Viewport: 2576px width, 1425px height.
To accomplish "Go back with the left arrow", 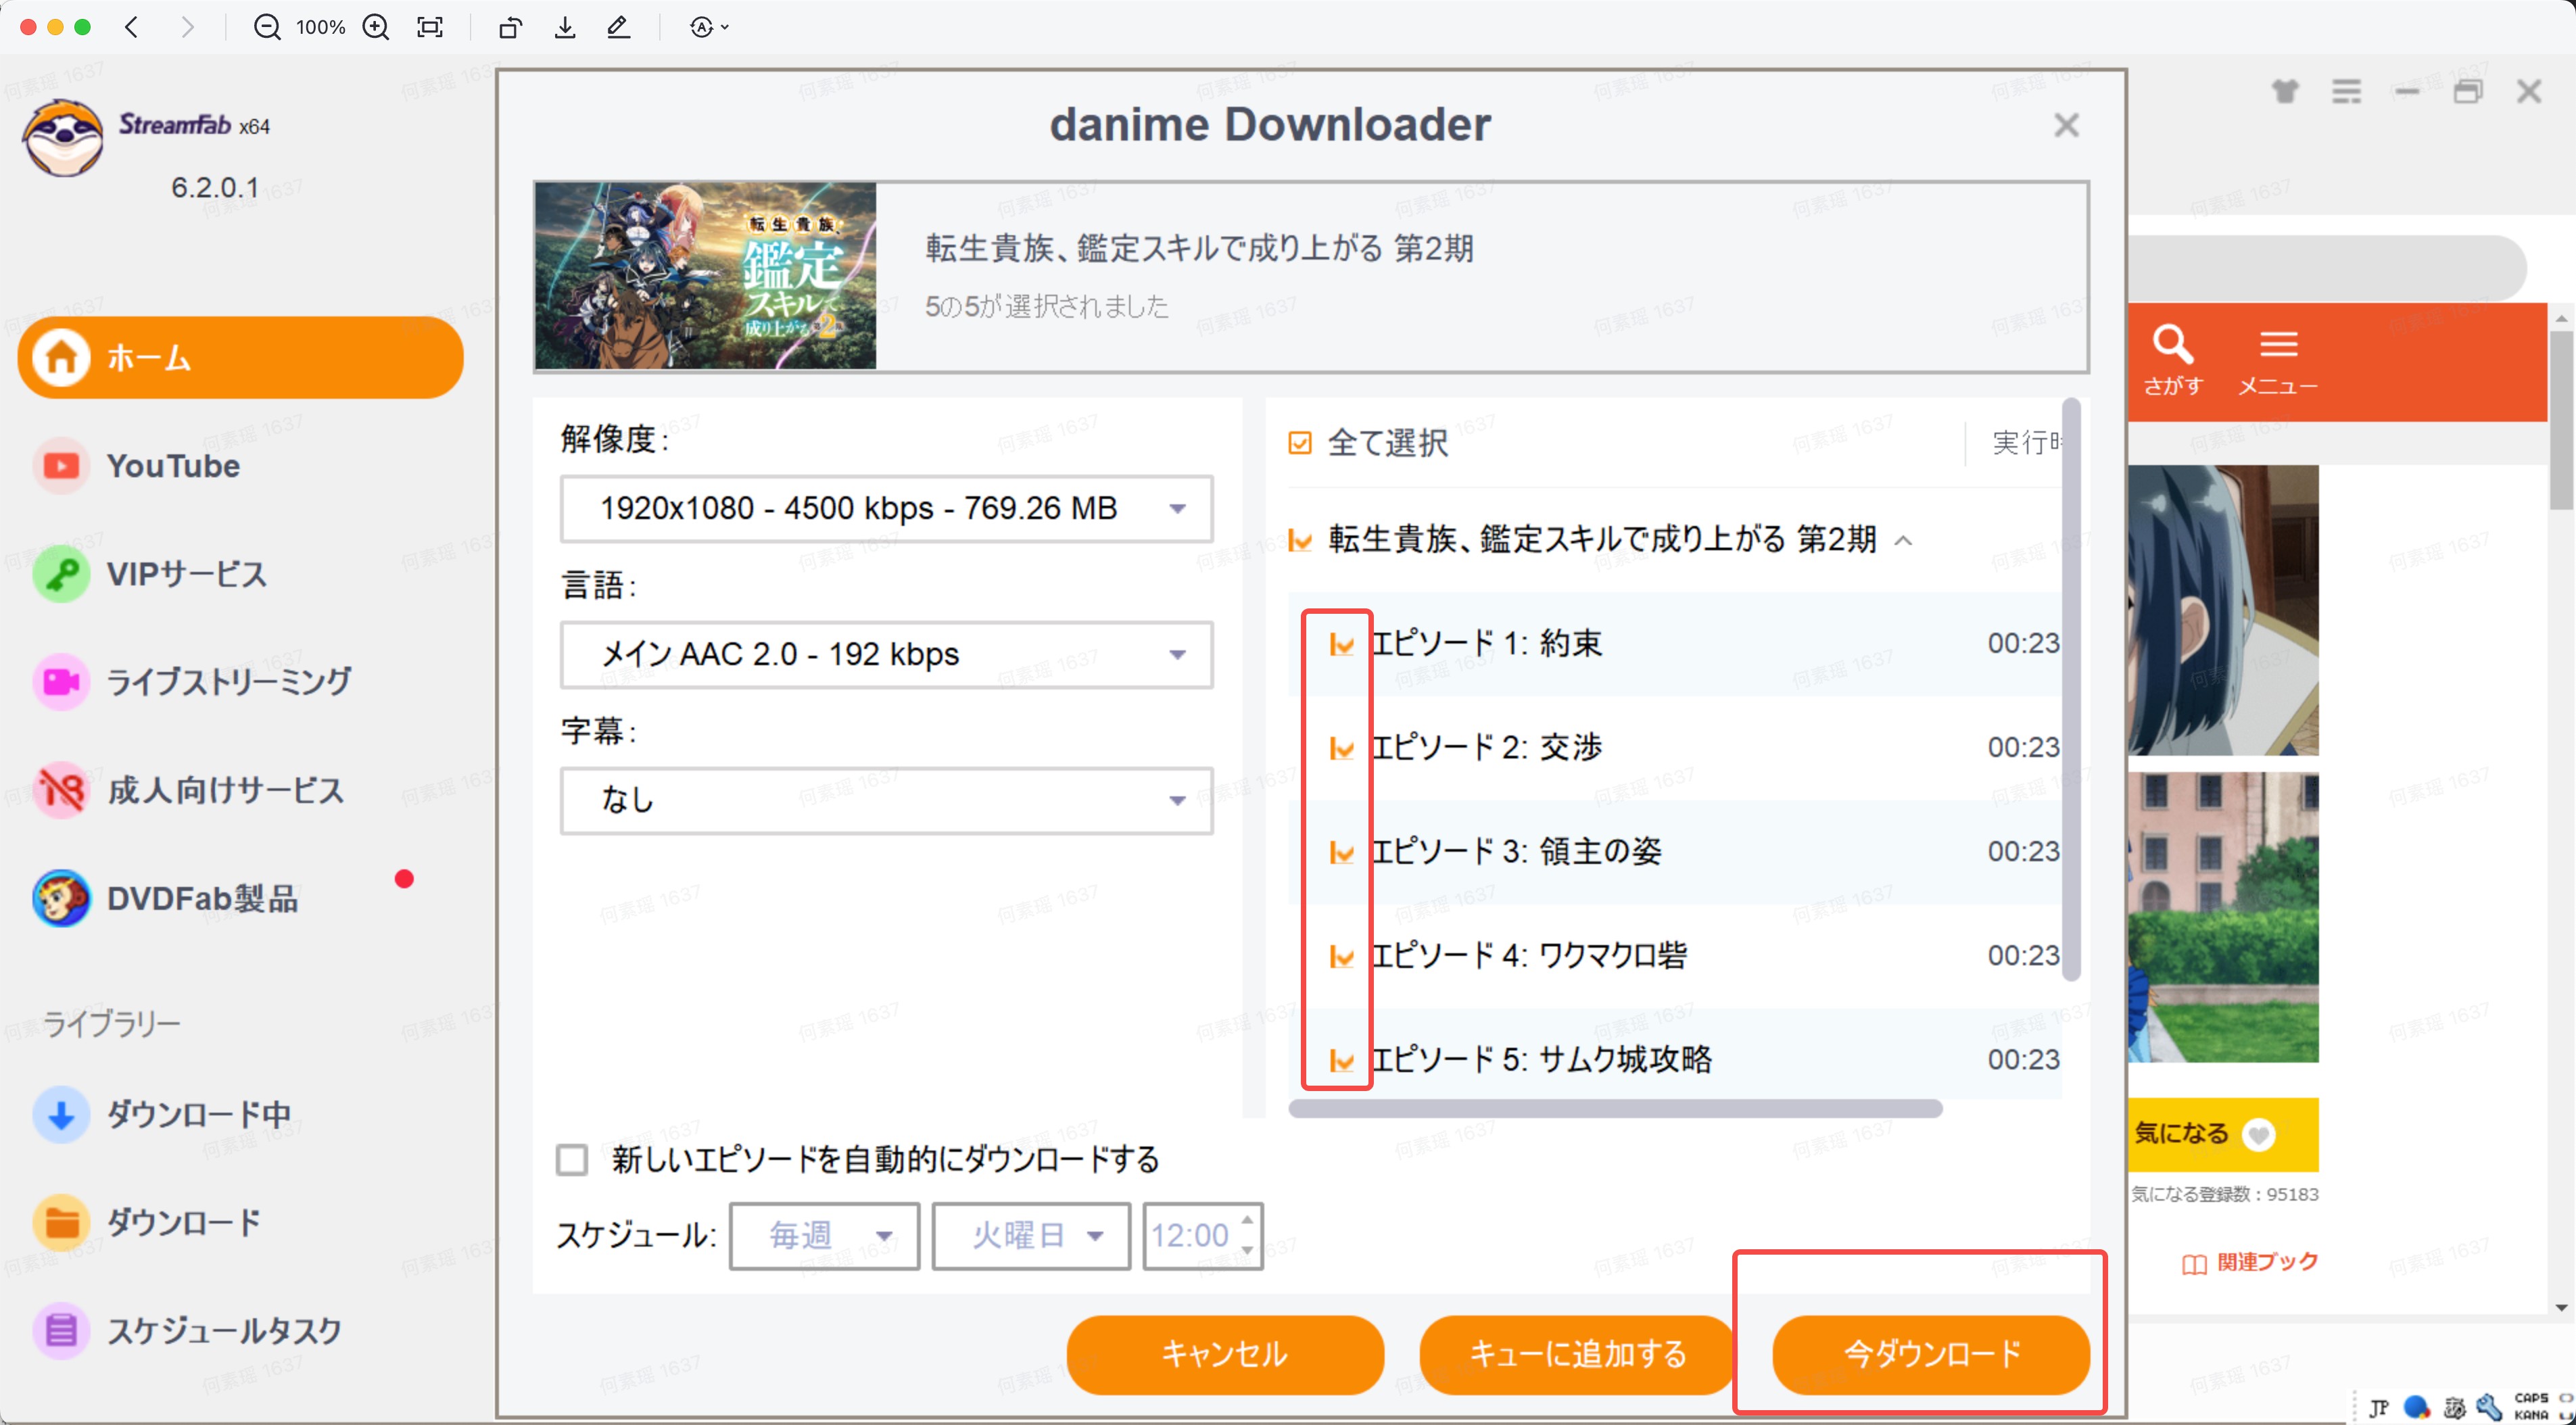I will click(x=132, y=27).
